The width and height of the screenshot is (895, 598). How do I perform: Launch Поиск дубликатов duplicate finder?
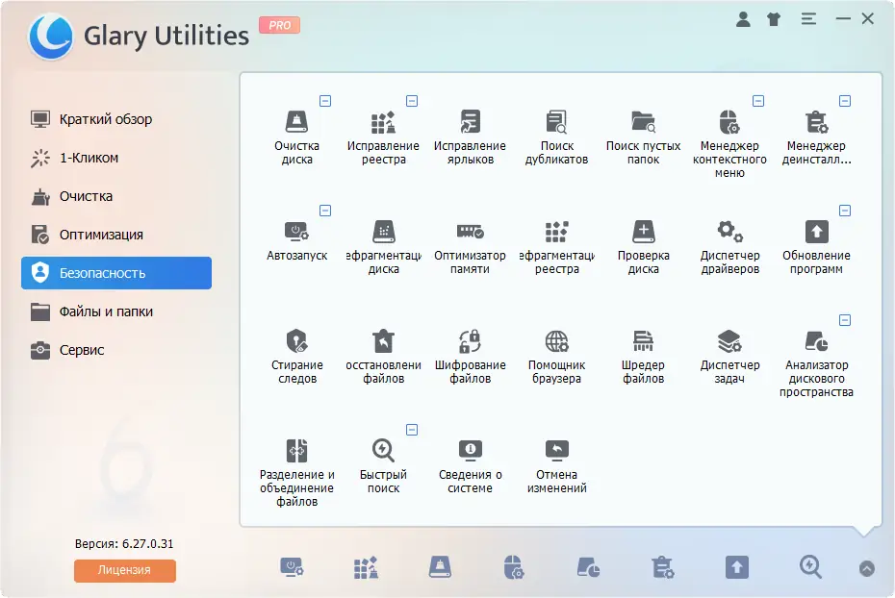coord(556,126)
